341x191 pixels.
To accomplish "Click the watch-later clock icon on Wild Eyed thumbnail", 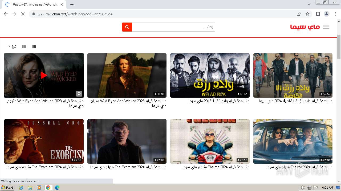I will point(79,94).
